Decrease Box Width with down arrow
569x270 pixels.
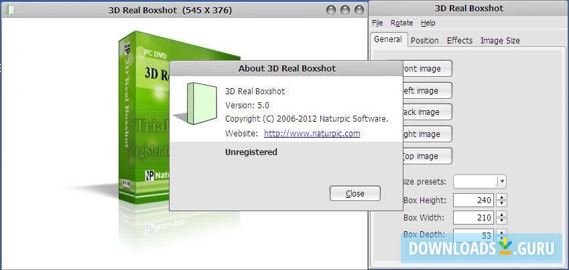point(501,221)
